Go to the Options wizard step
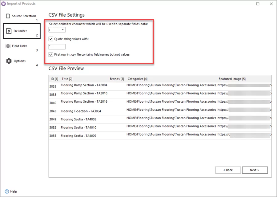 [x=19, y=61]
